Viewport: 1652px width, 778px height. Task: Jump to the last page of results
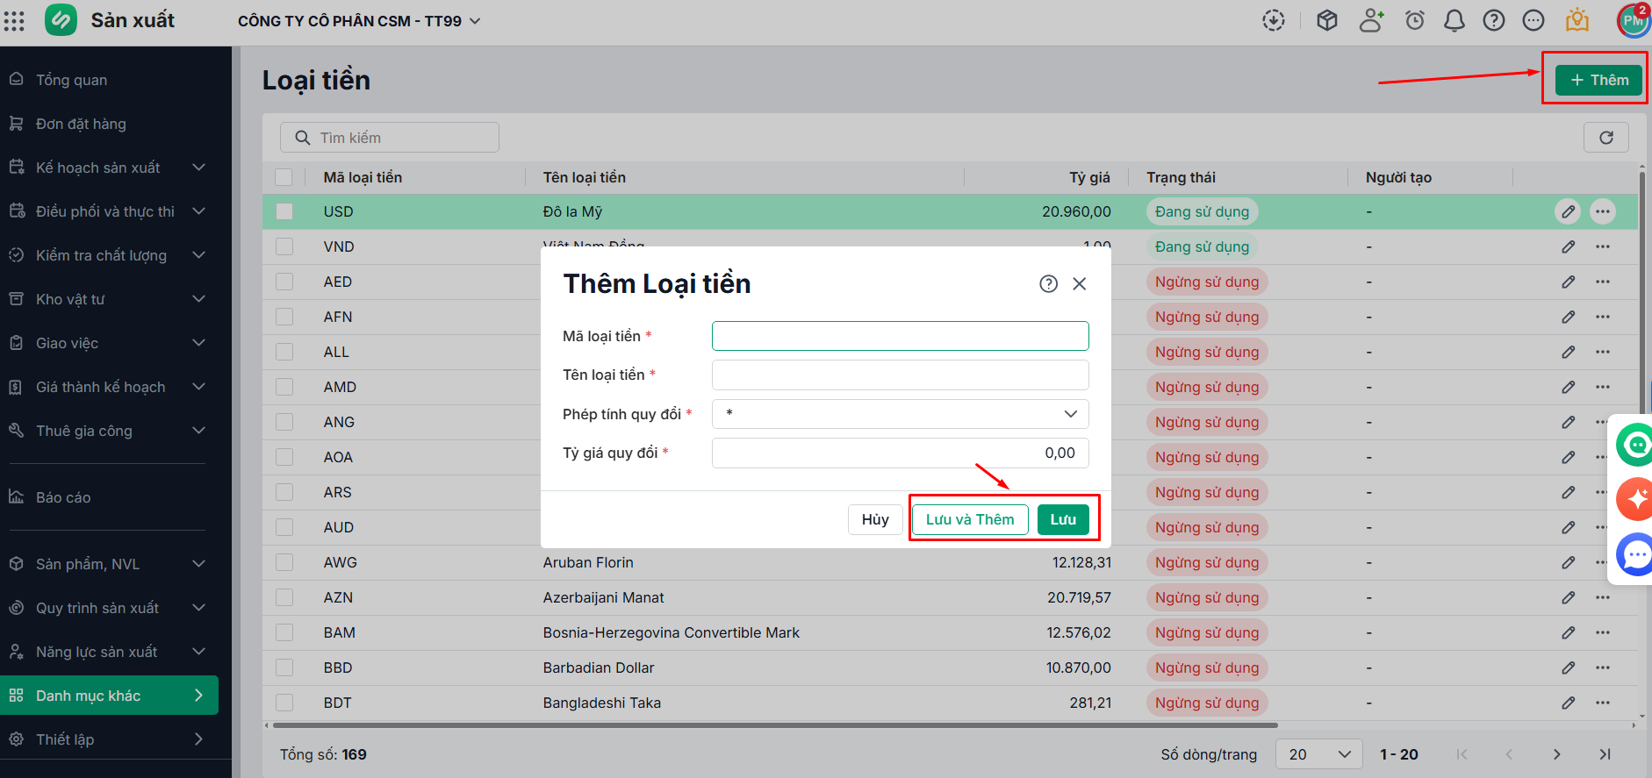click(1605, 754)
